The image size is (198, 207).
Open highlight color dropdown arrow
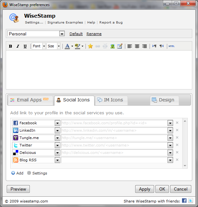click(x=82, y=46)
